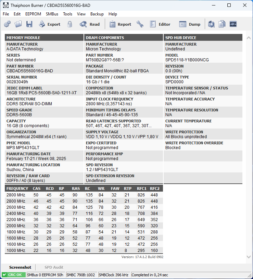
Task: Click the manufacturing date February 17-21 value
Action: pyautogui.click(x=36, y=159)
